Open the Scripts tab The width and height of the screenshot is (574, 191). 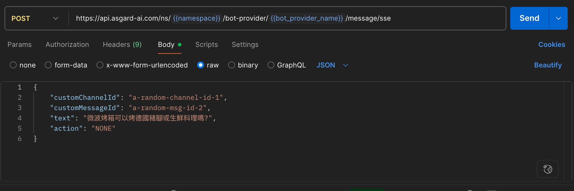click(206, 45)
